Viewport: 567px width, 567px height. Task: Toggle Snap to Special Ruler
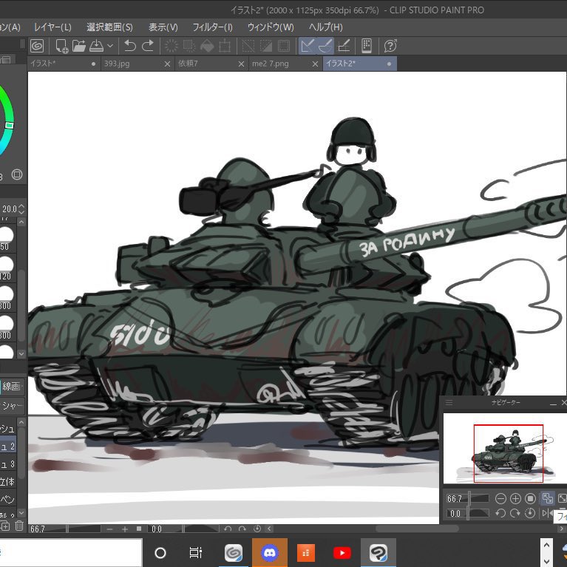(325, 46)
